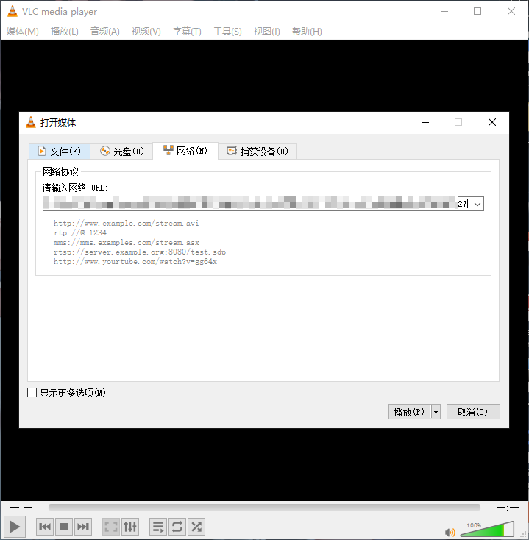Image resolution: width=529 pixels, height=540 pixels.
Task: Open the 工具(S) menu
Action: 227,32
